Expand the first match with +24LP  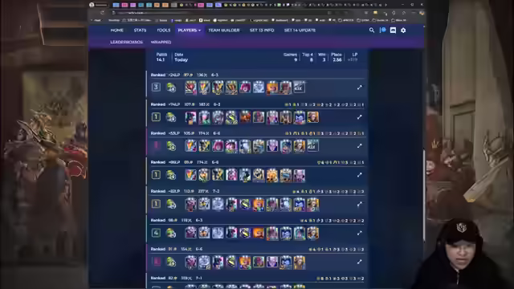(x=360, y=88)
